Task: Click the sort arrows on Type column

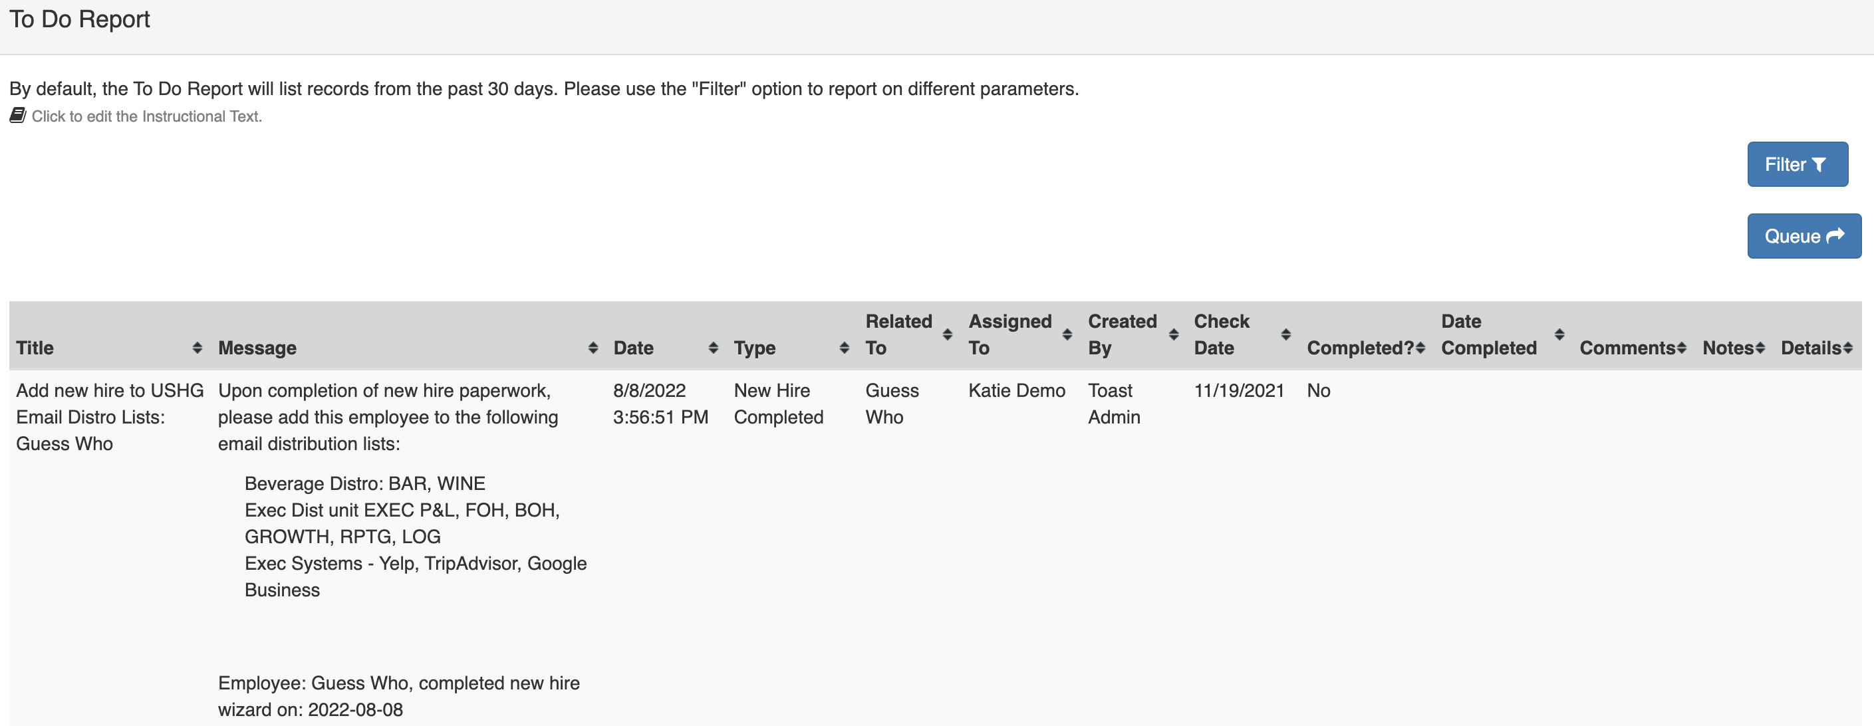Action: coord(844,347)
